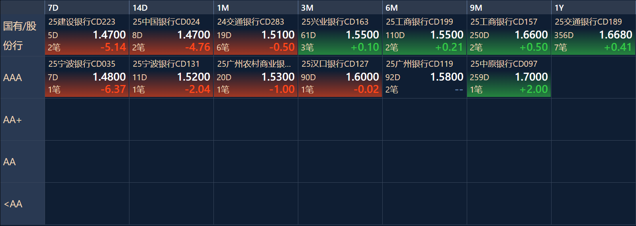636x226 pixels.
Task: Click the 61D remaining term label
Action: [308, 35]
